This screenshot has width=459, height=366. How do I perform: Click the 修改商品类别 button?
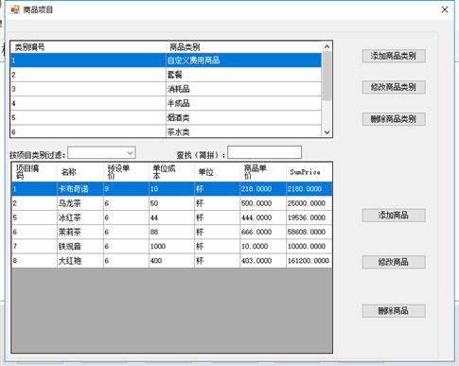pyautogui.click(x=394, y=87)
